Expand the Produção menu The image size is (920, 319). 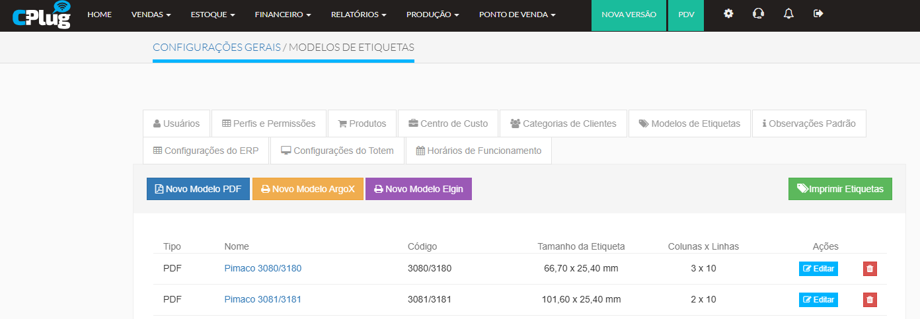click(432, 15)
